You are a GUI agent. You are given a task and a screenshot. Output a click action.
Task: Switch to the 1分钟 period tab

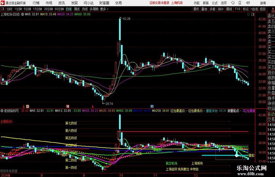pyautogui.click(x=18, y=9)
